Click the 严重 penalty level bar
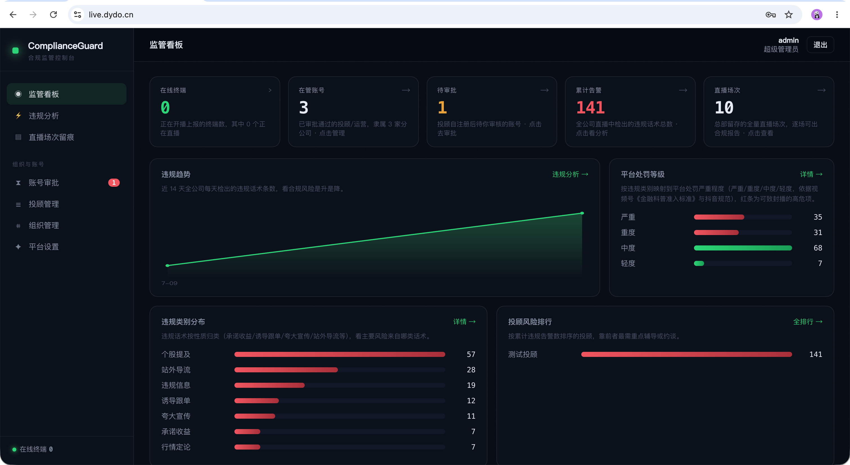Screen dimensions: 850x465 tap(743, 217)
